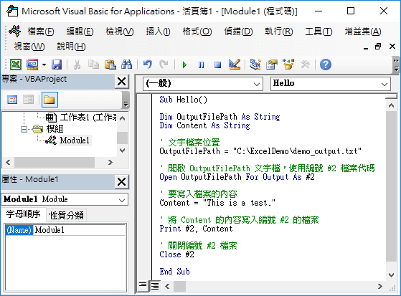Click the code line Print #2, Content
The height and width of the screenshot is (296, 401).
(196, 229)
